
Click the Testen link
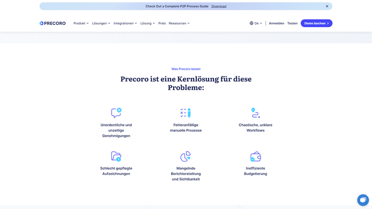[292, 23]
